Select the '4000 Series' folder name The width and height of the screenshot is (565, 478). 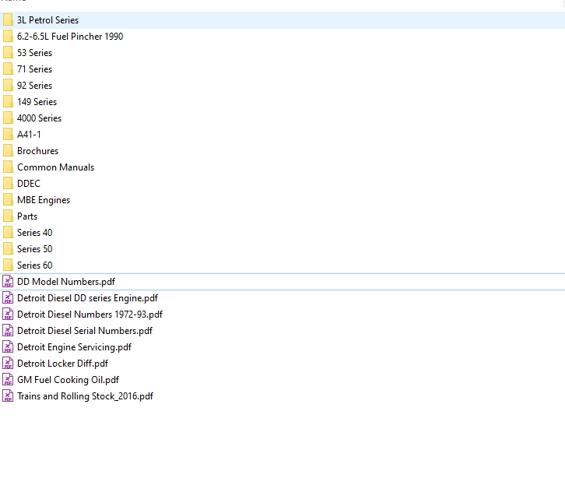pos(39,118)
